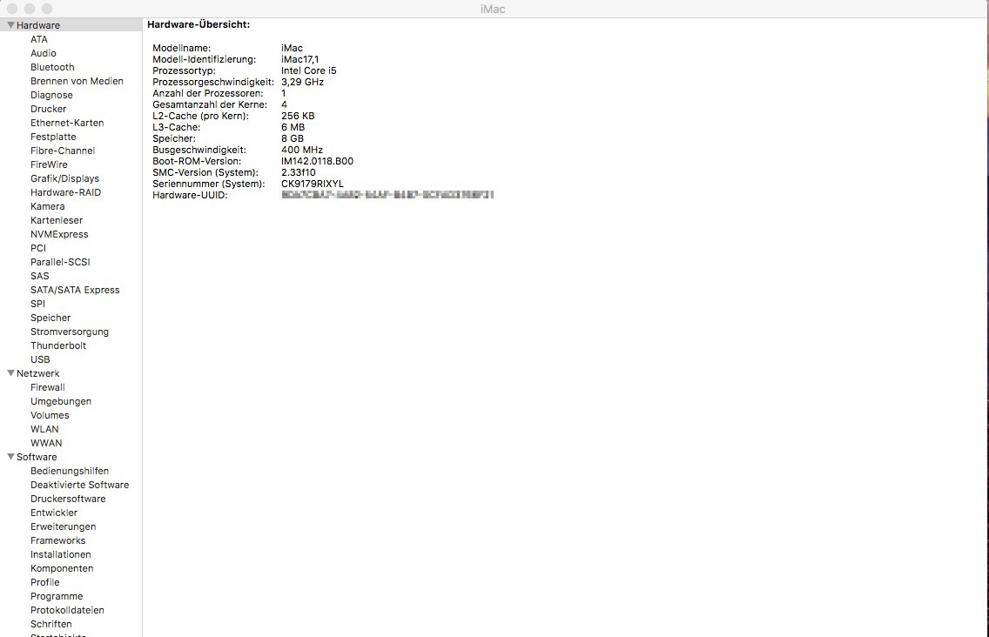Open Thunderbolt information

tap(58, 345)
